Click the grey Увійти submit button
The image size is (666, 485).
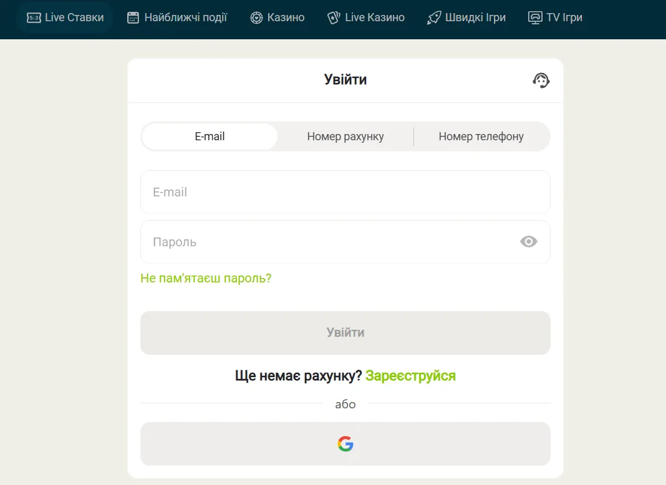(x=345, y=332)
